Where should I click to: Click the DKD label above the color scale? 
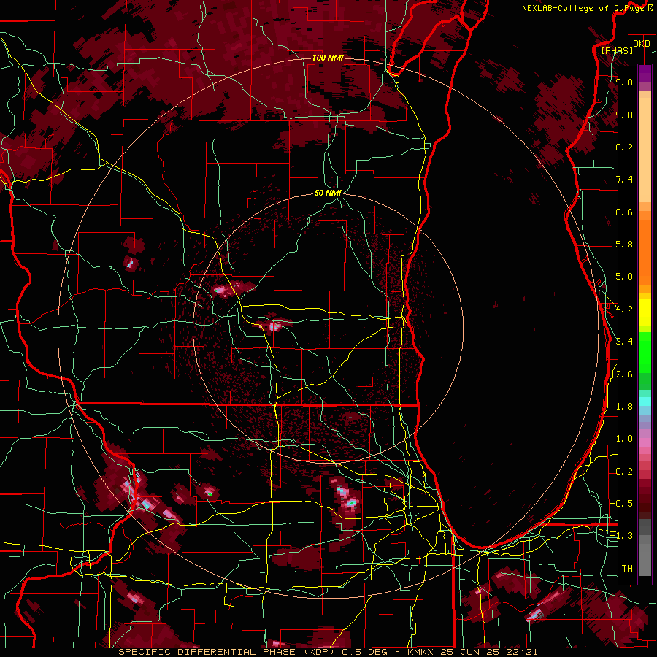[x=642, y=44]
